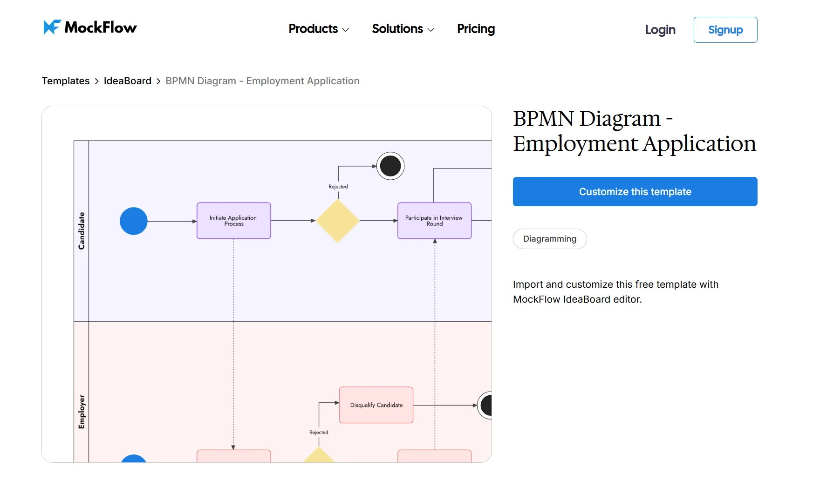The height and width of the screenshot is (494, 813).
Task: Click the BPMN Diagram page title heading
Action: pos(635,131)
